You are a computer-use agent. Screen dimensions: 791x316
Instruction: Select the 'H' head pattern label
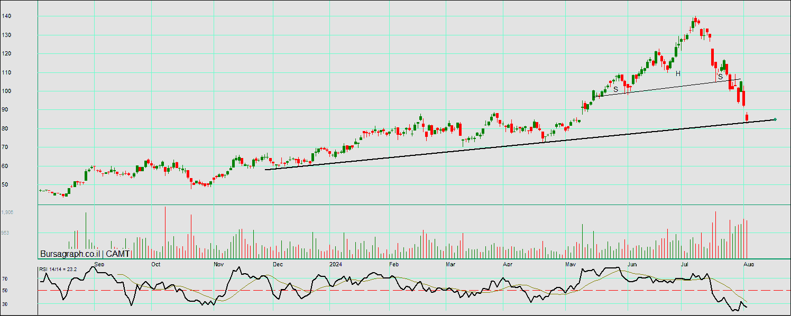pos(677,73)
